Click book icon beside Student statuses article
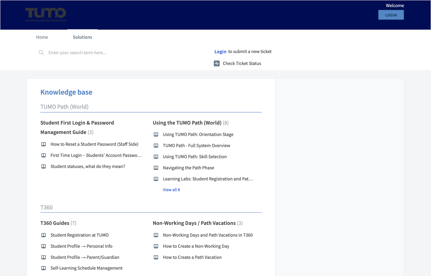431x276 pixels. coord(44,166)
